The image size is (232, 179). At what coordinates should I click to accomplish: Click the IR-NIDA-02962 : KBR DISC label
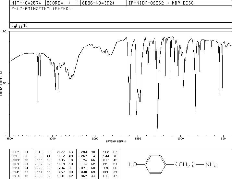pos(161,3)
